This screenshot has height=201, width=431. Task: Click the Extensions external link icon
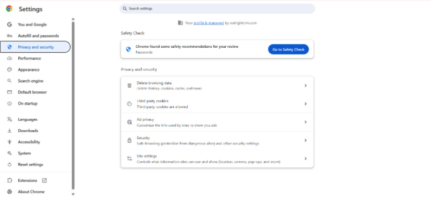tap(45, 180)
